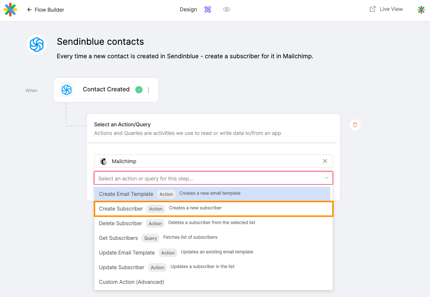Pick Delete Subscriber from the list
The width and height of the screenshot is (430, 297).
tap(214, 223)
